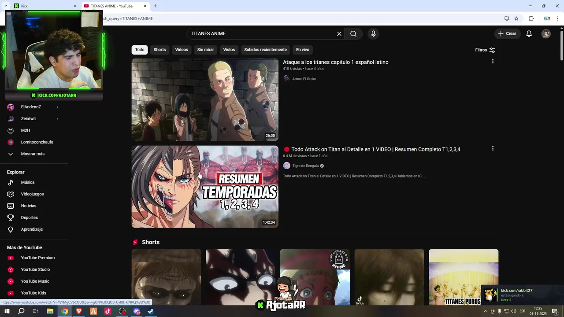This screenshot has width=564, height=317.
Task: Open the Windows notification center
Action: 555,311
